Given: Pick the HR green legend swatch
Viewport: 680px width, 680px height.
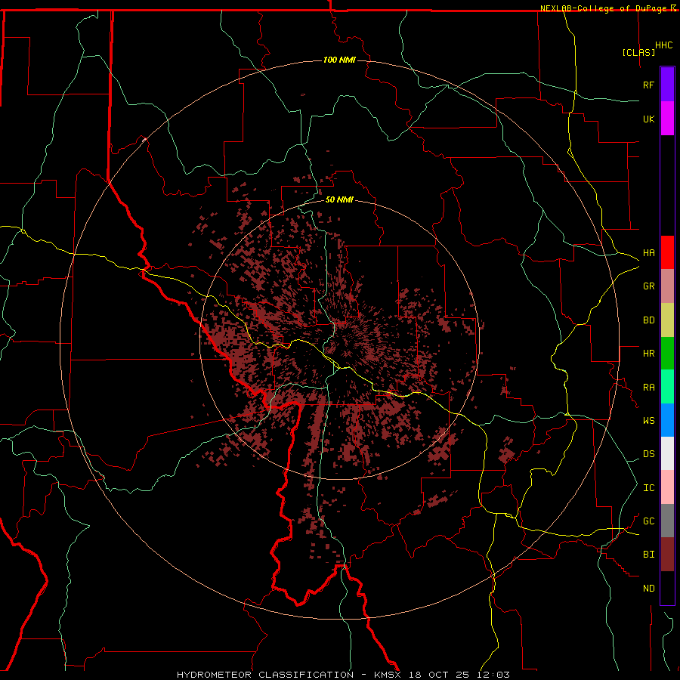Looking at the screenshot, I should pyautogui.click(x=667, y=354).
